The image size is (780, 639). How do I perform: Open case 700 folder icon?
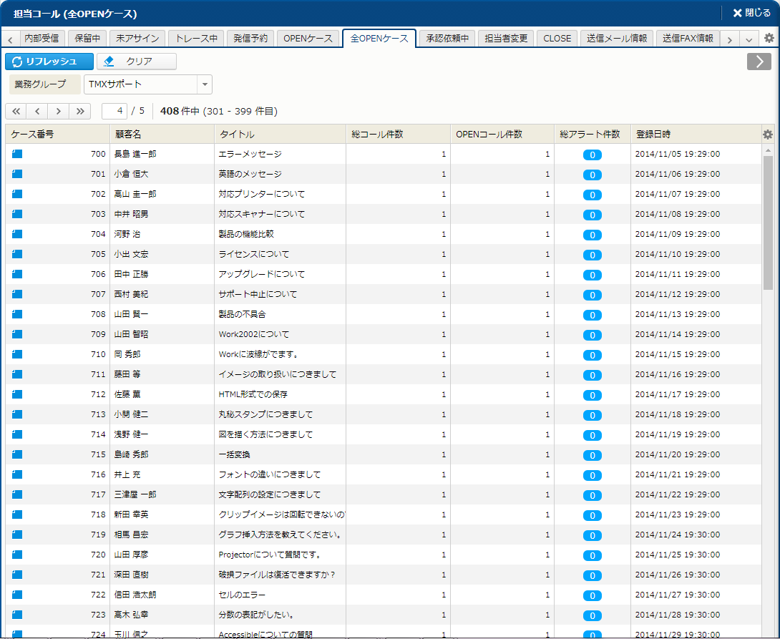[x=17, y=154]
